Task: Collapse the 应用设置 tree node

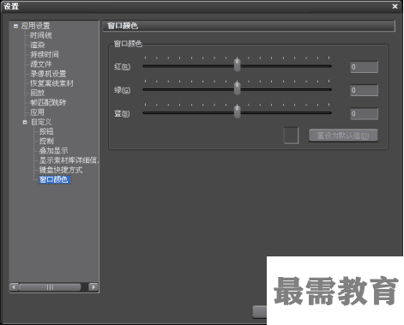Action: 15,26
